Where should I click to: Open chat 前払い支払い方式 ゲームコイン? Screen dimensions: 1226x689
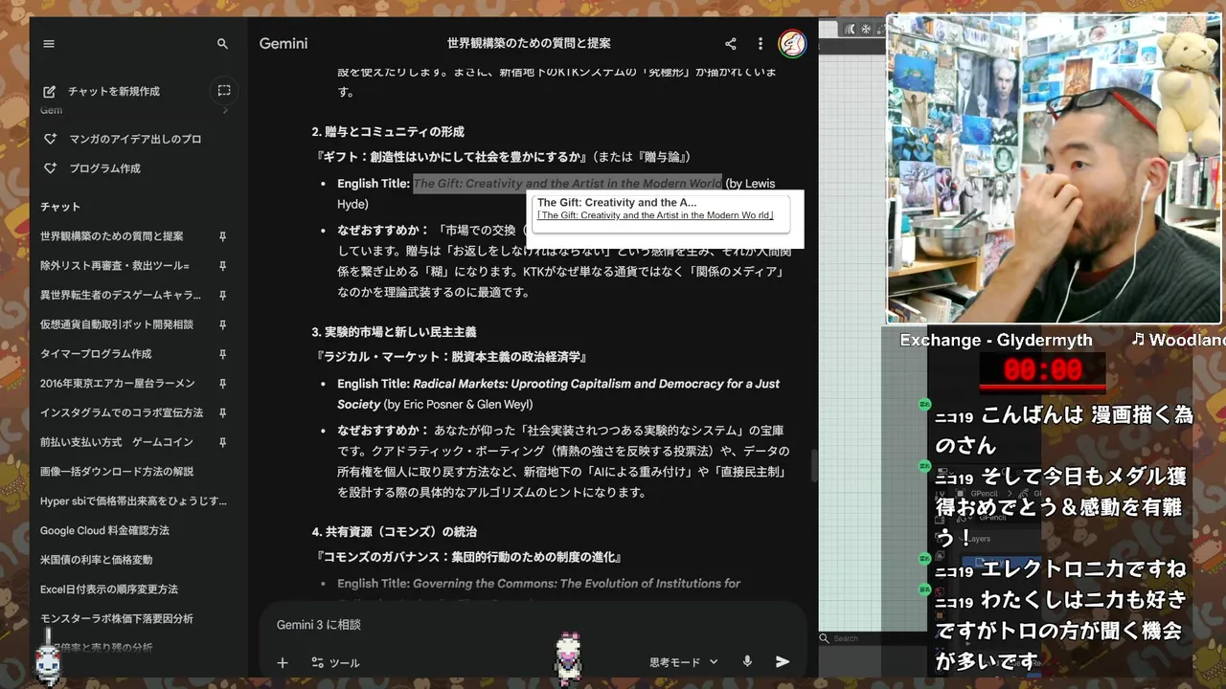pyautogui.click(x=117, y=442)
